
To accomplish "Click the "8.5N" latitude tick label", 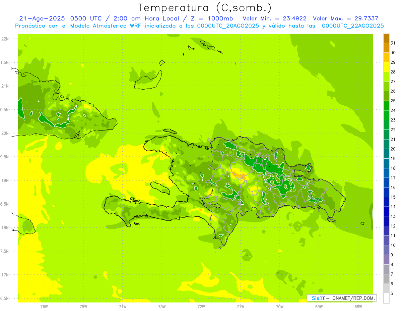I will coord(5,204).
